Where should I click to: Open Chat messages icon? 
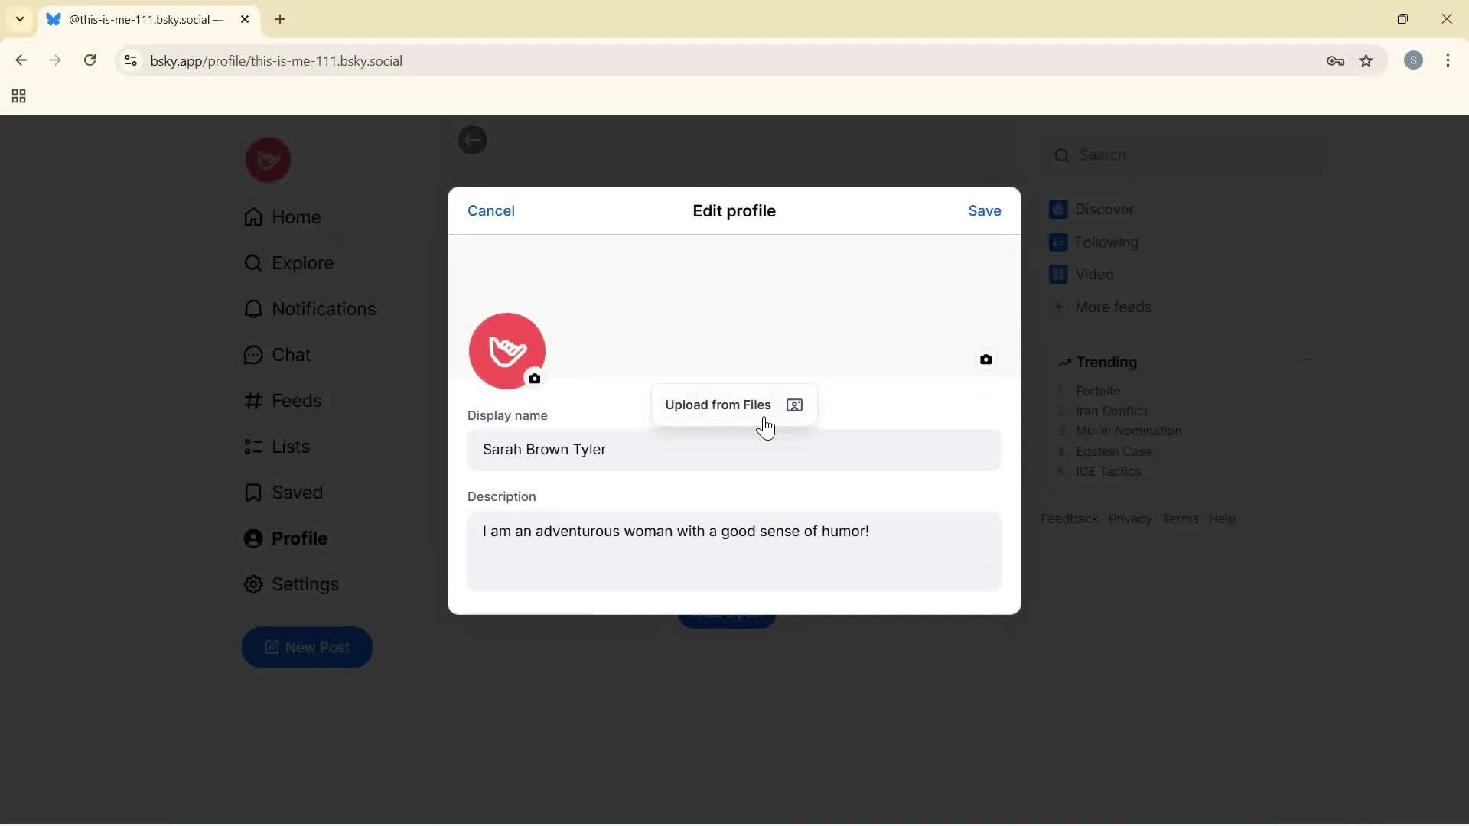click(252, 355)
